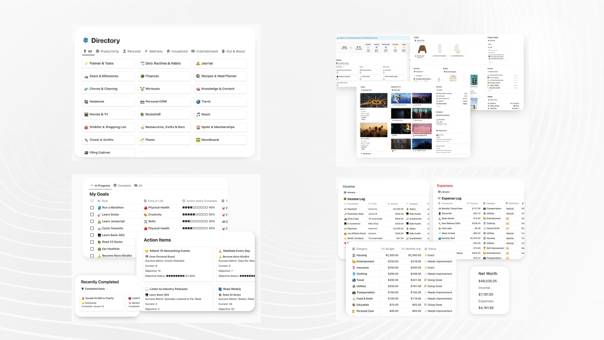Click the Monthly Avg column header
The height and width of the screenshot is (340, 604).
pyautogui.click(x=411, y=249)
